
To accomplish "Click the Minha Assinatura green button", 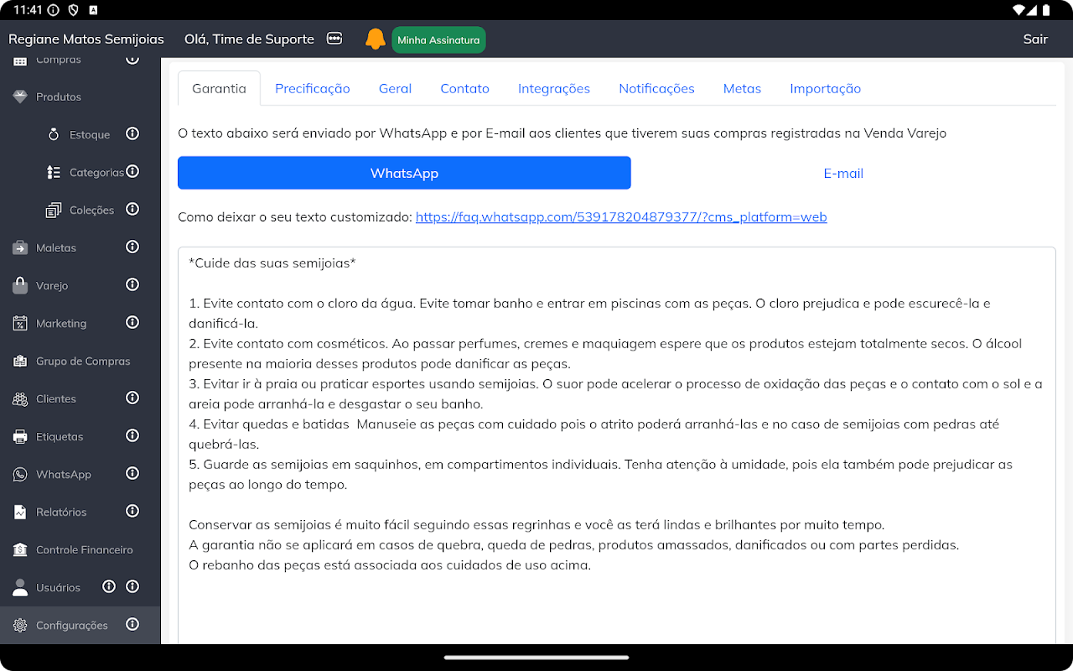I will click(x=438, y=39).
